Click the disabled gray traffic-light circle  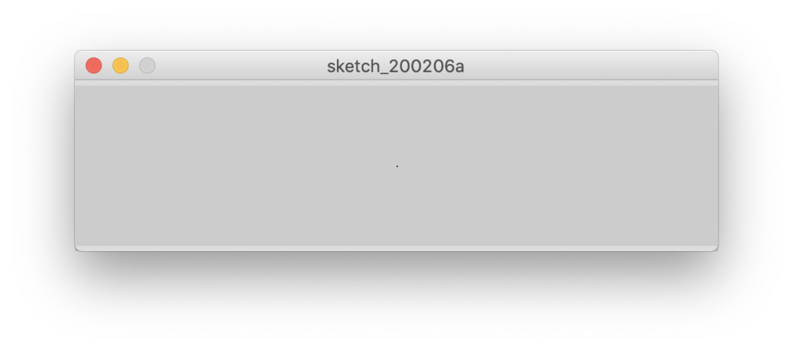(x=147, y=66)
